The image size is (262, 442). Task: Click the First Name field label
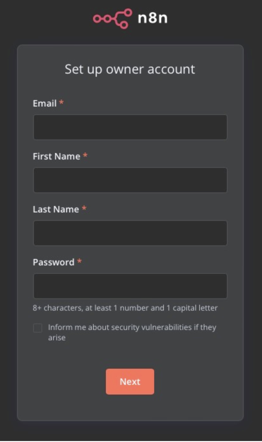click(56, 156)
